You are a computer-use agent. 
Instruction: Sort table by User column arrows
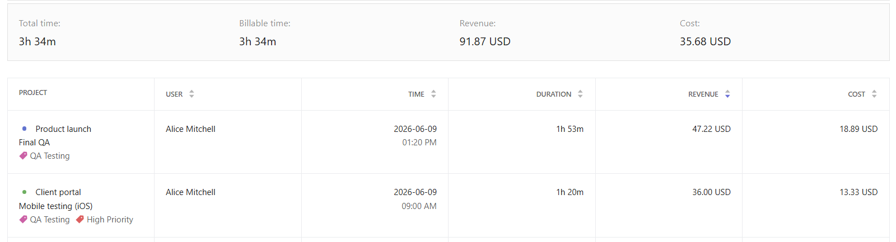(192, 94)
